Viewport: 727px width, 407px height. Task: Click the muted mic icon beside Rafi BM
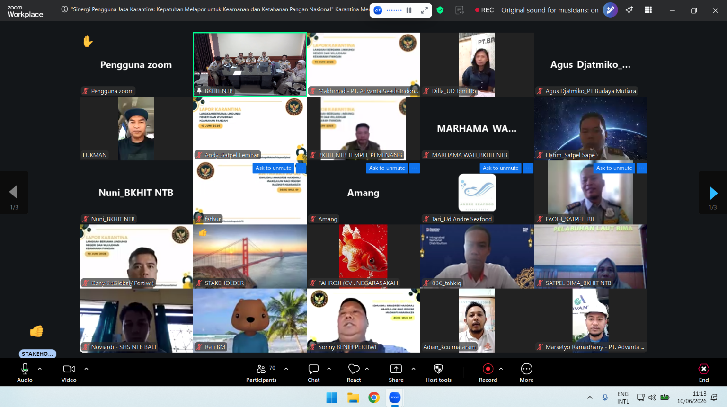pos(199,347)
